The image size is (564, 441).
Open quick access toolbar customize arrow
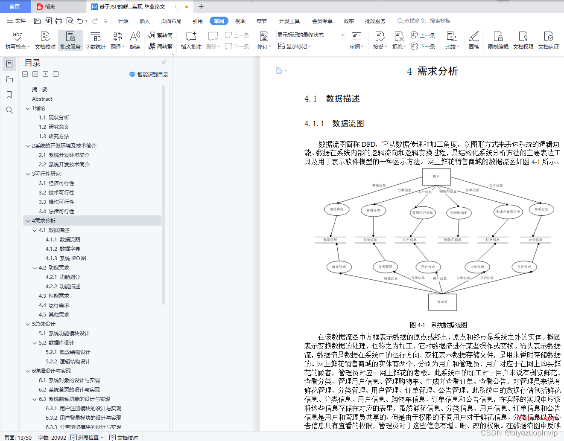105,21
